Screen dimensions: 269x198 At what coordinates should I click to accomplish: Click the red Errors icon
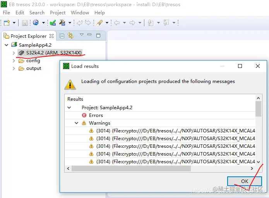84,115
